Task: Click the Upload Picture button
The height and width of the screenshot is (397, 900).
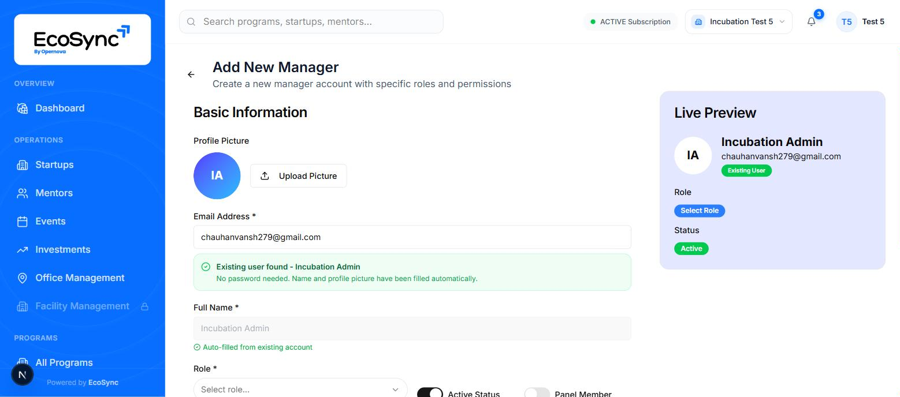Action: pyautogui.click(x=298, y=176)
